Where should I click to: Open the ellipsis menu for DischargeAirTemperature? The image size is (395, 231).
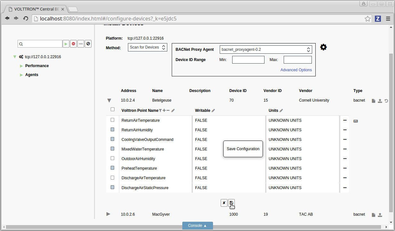tap(345, 178)
